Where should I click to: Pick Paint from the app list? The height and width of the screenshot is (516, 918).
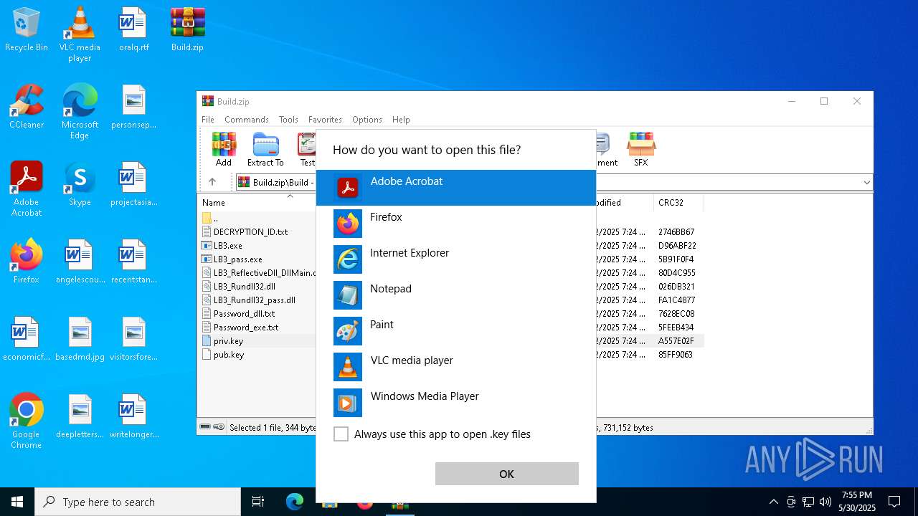coord(455,331)
